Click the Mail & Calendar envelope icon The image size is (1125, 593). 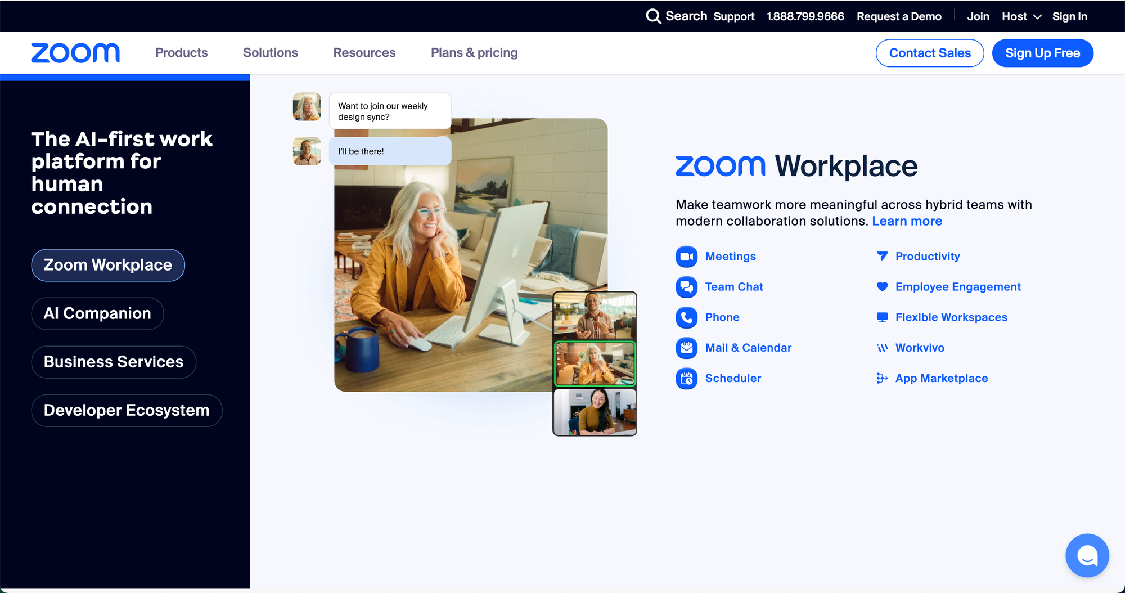click(x=686, y=348)
